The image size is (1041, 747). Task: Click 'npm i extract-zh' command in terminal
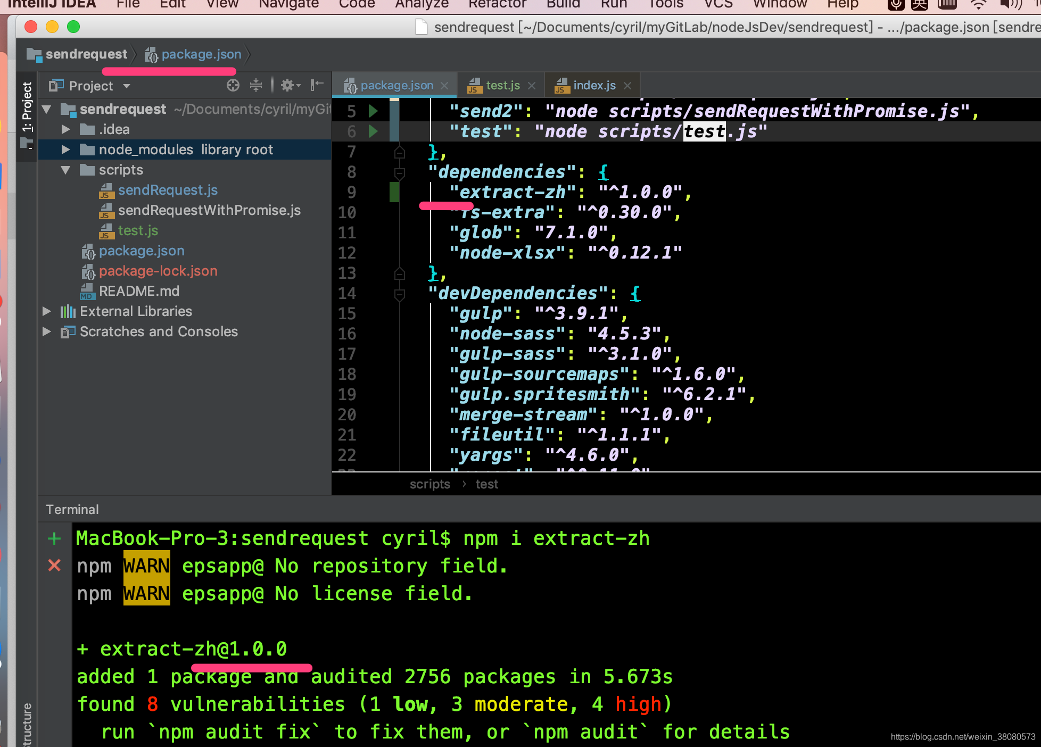[556, 538]
